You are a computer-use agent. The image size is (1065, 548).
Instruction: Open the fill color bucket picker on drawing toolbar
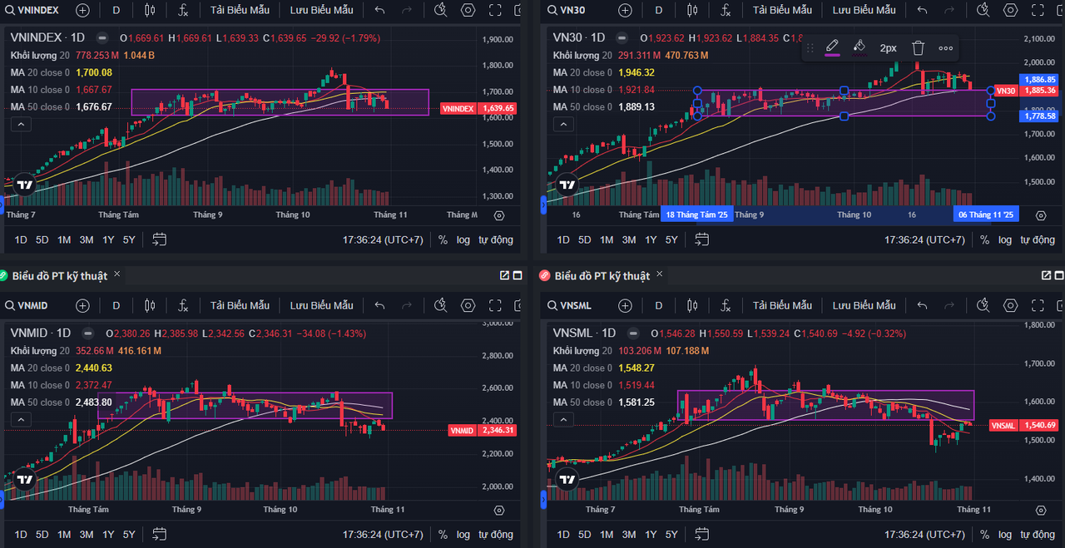pos(860,48)
